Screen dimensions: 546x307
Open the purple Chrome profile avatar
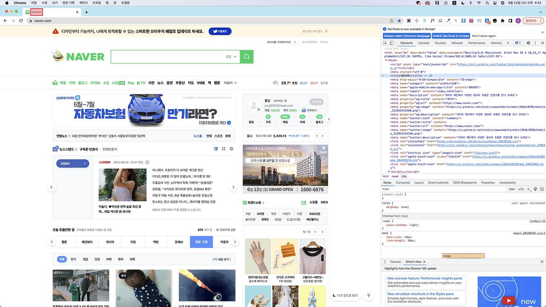[x=518, y=20]
